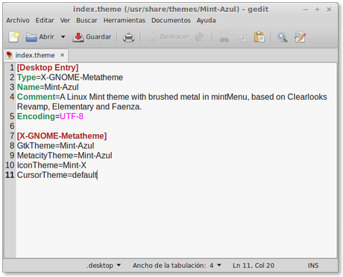Image resolution: width=343 pixels, height=277 pixels.
Task: Open the Ancho de la tabulación dropdown
Action: pos(177,265)
